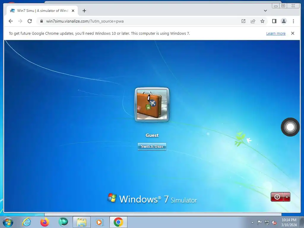Select the Chrome taskbar button
This screenshot has width=304, height=228.
click(118, 222)
